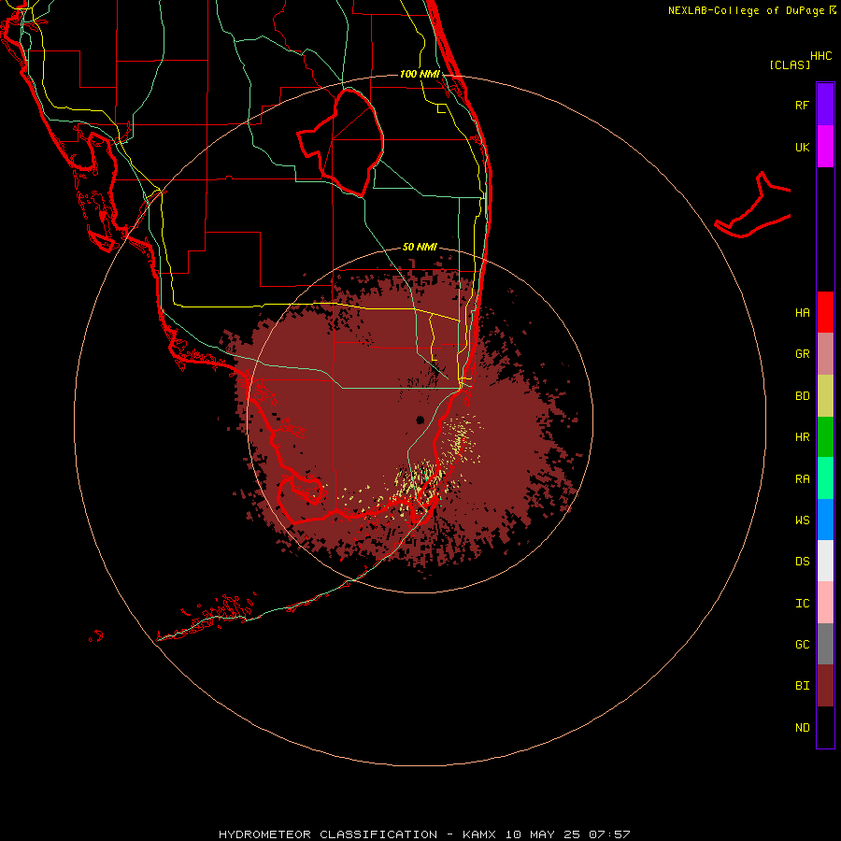The height and width of the screenshot is (841, 841).
Task: Select the WS blue legend swatch
Action: coord(825,520)
